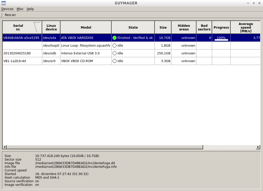
Task: Select the ATA VBOX HARDDISK row
Action: 77,38
